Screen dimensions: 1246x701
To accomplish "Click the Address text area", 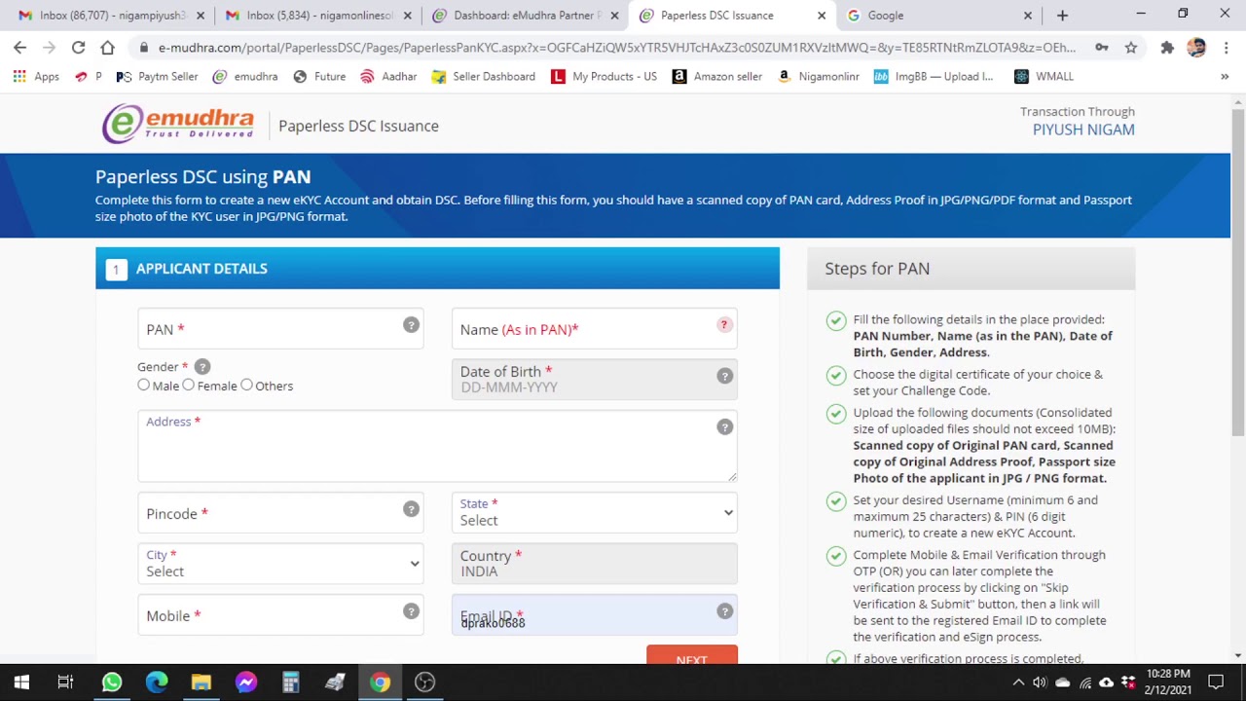I will pos(437,446).
